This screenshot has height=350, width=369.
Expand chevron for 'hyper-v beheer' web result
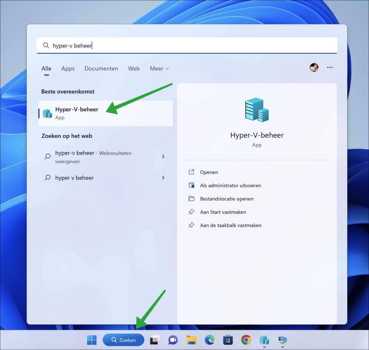point(163,157)
